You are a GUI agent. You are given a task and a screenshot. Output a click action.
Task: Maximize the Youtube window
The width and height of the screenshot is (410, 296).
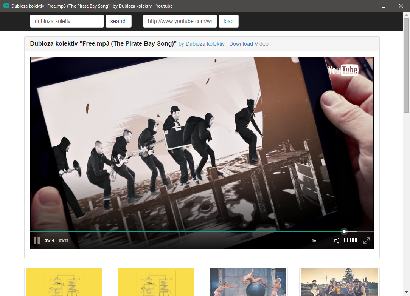384,6
